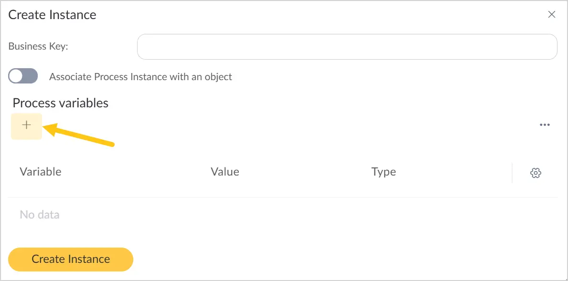568x281 pixels.
Task: Open table column settings gear
Action: pyautogui.click(x=536, y=173)
